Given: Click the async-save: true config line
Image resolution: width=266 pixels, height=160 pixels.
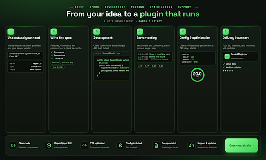Looking at the screenshot, I should (189, 62).
